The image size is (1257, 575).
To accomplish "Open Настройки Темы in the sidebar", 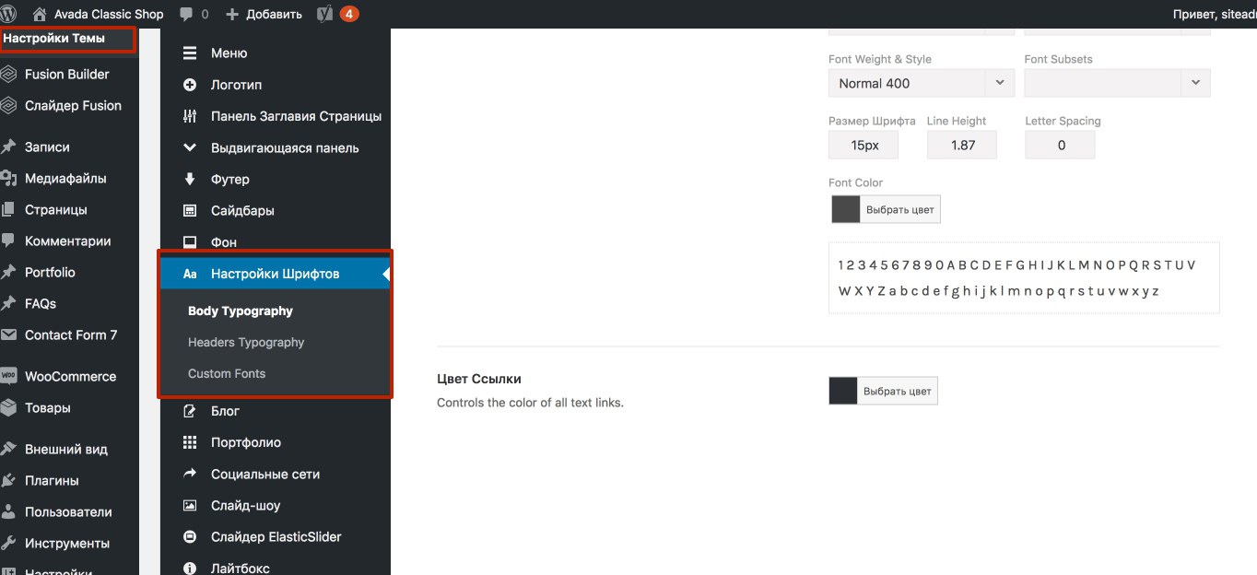I will [54, 39].
